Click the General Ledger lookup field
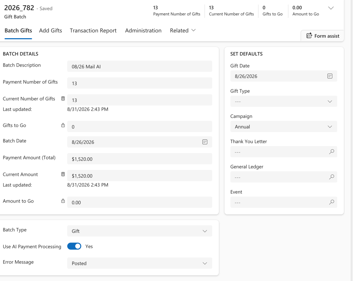The width and height of the screenshot is (353, 281). (x=284, y=177)
